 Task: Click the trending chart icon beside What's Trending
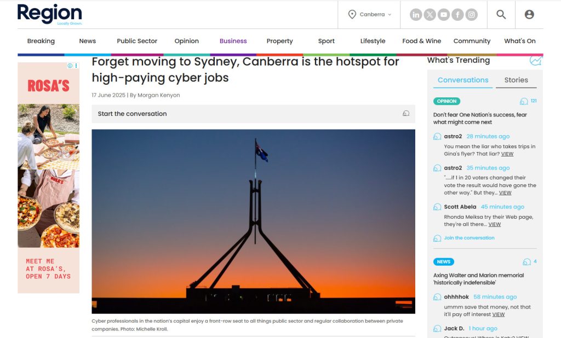tap(536, 60)
